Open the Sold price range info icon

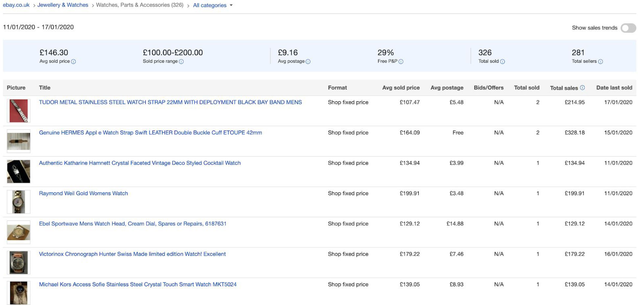[181, 61]
